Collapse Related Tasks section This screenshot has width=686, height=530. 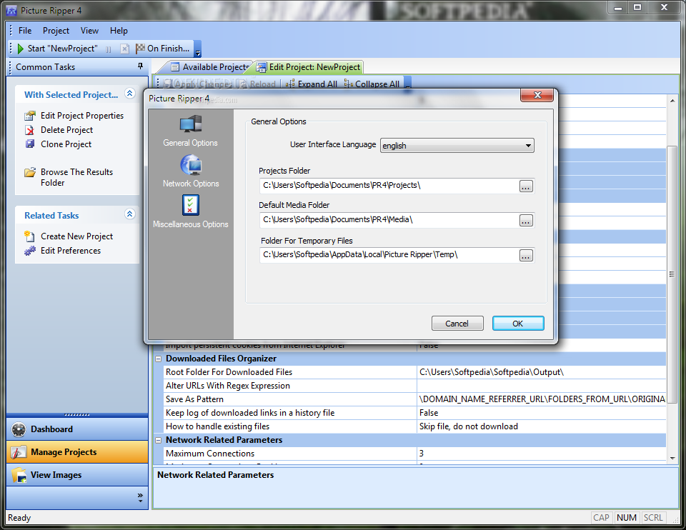[x=129, y=214]
